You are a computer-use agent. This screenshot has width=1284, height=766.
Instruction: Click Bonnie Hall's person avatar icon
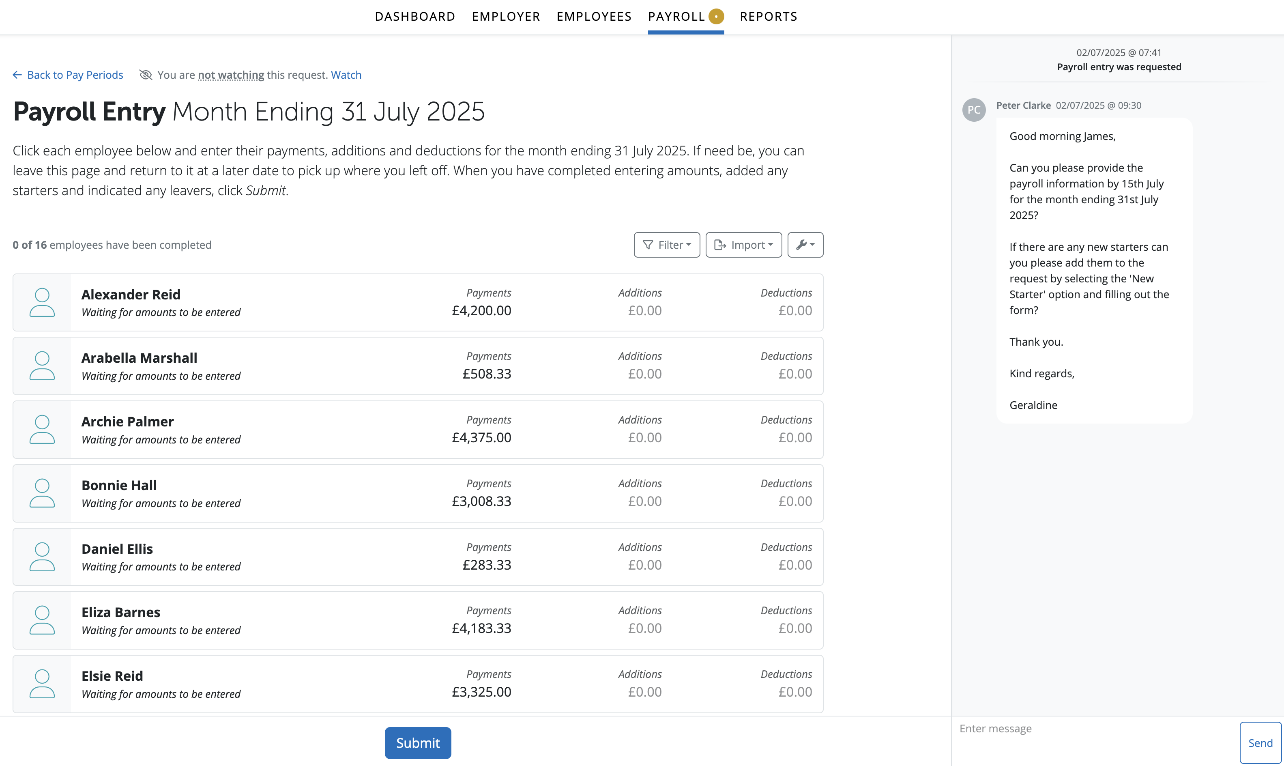pyautogui.click(x=42, y=493)
